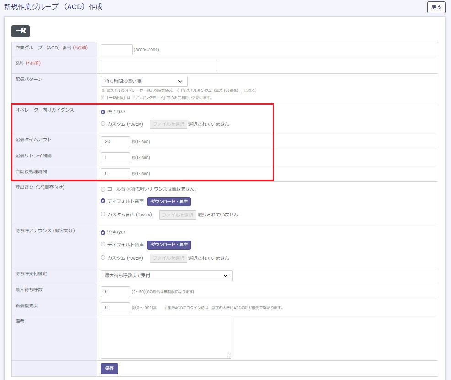Click the 自動後処理時間 input box

[x=115, y=174]
